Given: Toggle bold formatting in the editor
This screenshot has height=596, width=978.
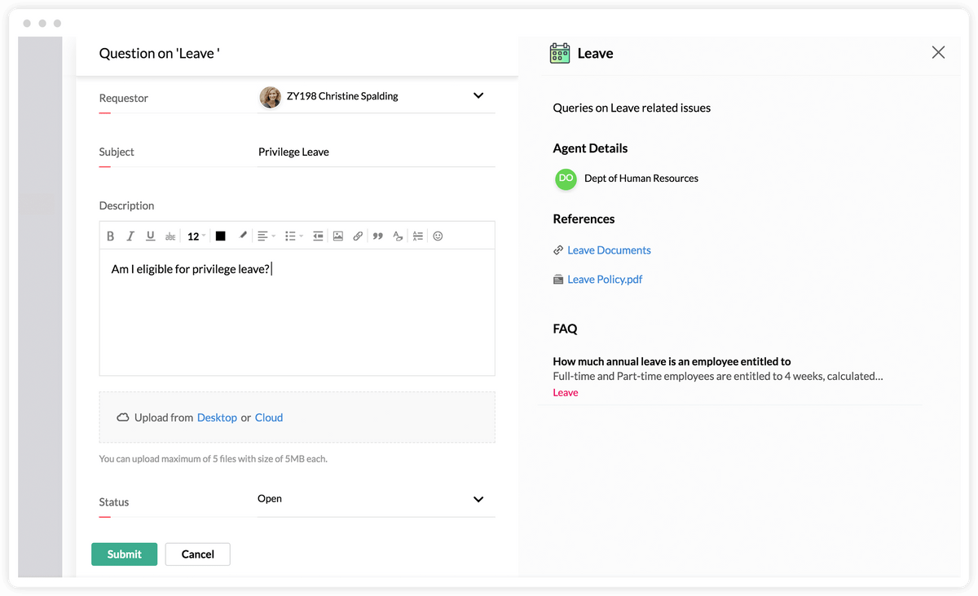Looking at the screenshot, I should (x=110, y=236).
